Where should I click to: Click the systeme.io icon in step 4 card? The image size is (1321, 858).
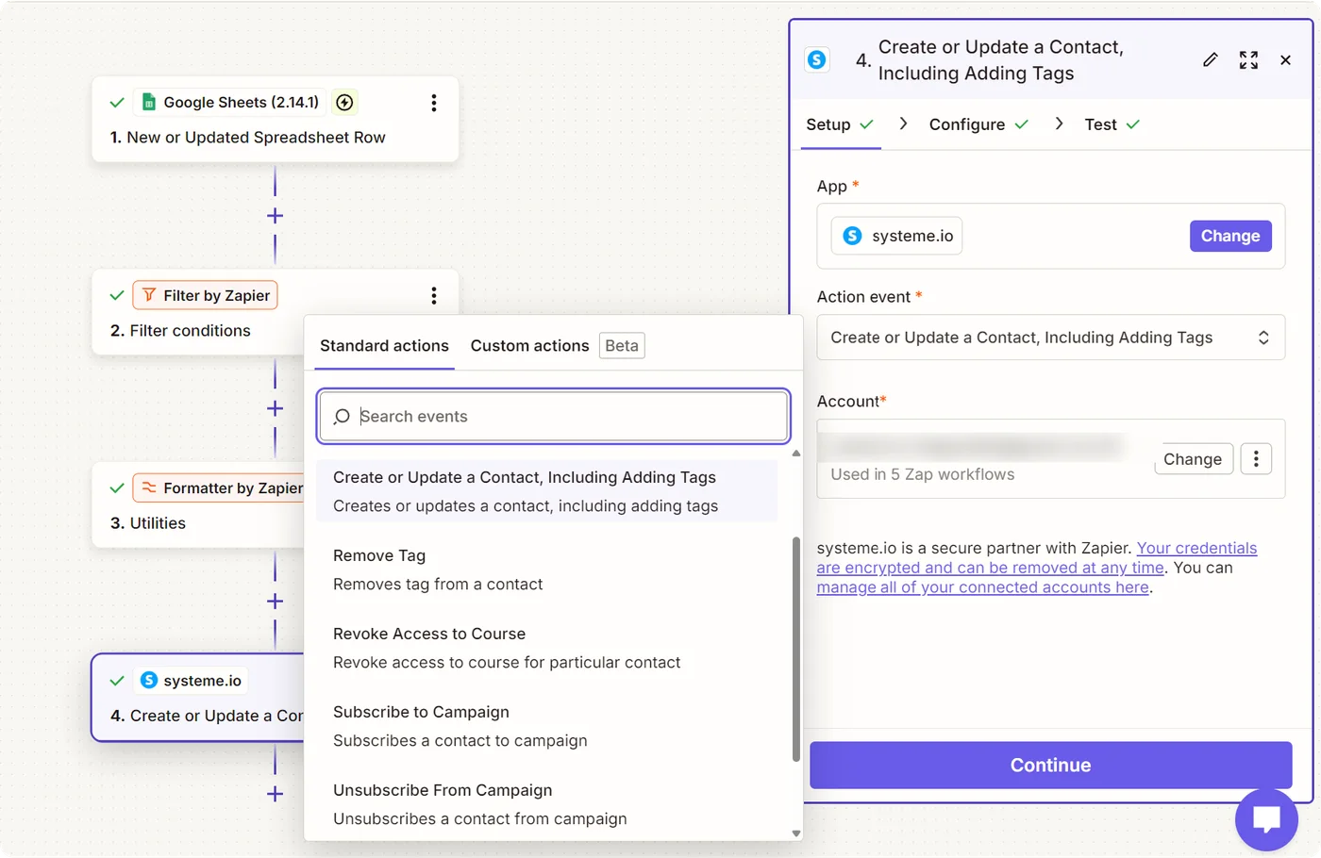pos(149,680)
